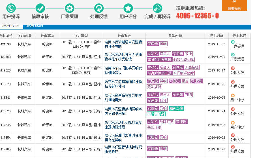This screenshot has height=158, width=255.
Task: Click 厂家受理 status icon for complaint 421093
Action: coord(233,42)
